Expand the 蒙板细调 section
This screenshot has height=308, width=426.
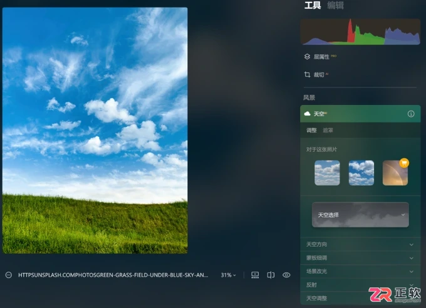pos(360,258)
